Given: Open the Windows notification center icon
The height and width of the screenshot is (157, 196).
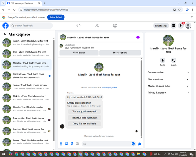Looking at the screenshot, I should coord(191,154).
